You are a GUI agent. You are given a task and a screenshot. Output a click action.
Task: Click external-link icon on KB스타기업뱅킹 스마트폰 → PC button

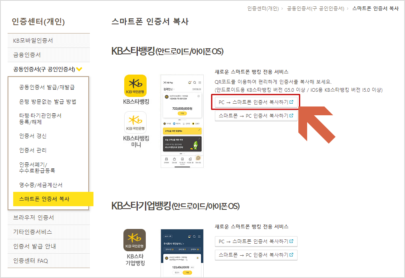(x=291, y=254)
